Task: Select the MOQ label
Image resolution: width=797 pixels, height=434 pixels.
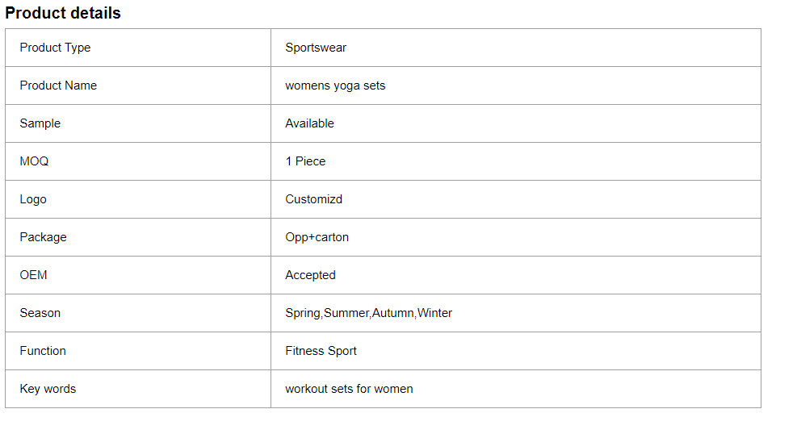Action: click(34, 161)
